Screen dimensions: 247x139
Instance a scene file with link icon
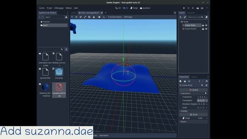[185, 17]
